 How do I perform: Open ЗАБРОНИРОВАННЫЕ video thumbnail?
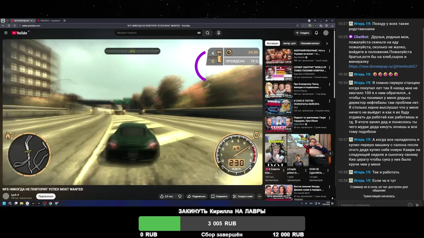click(x=279, y=56)
